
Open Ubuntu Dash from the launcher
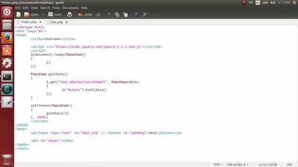point(7,13)
